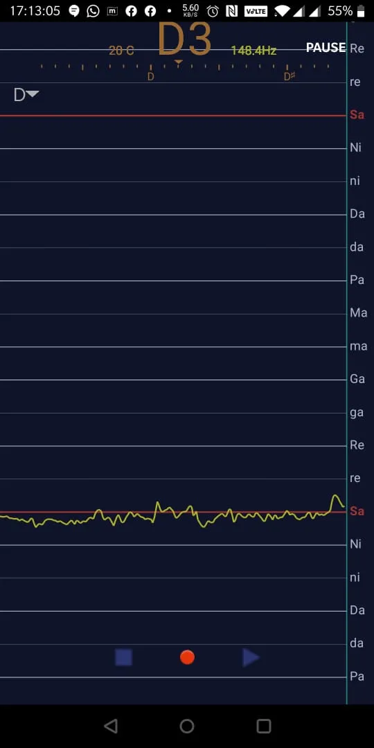Tap the Re label just below ga
The width and height of the screenshot is (374, 748).
357,445
